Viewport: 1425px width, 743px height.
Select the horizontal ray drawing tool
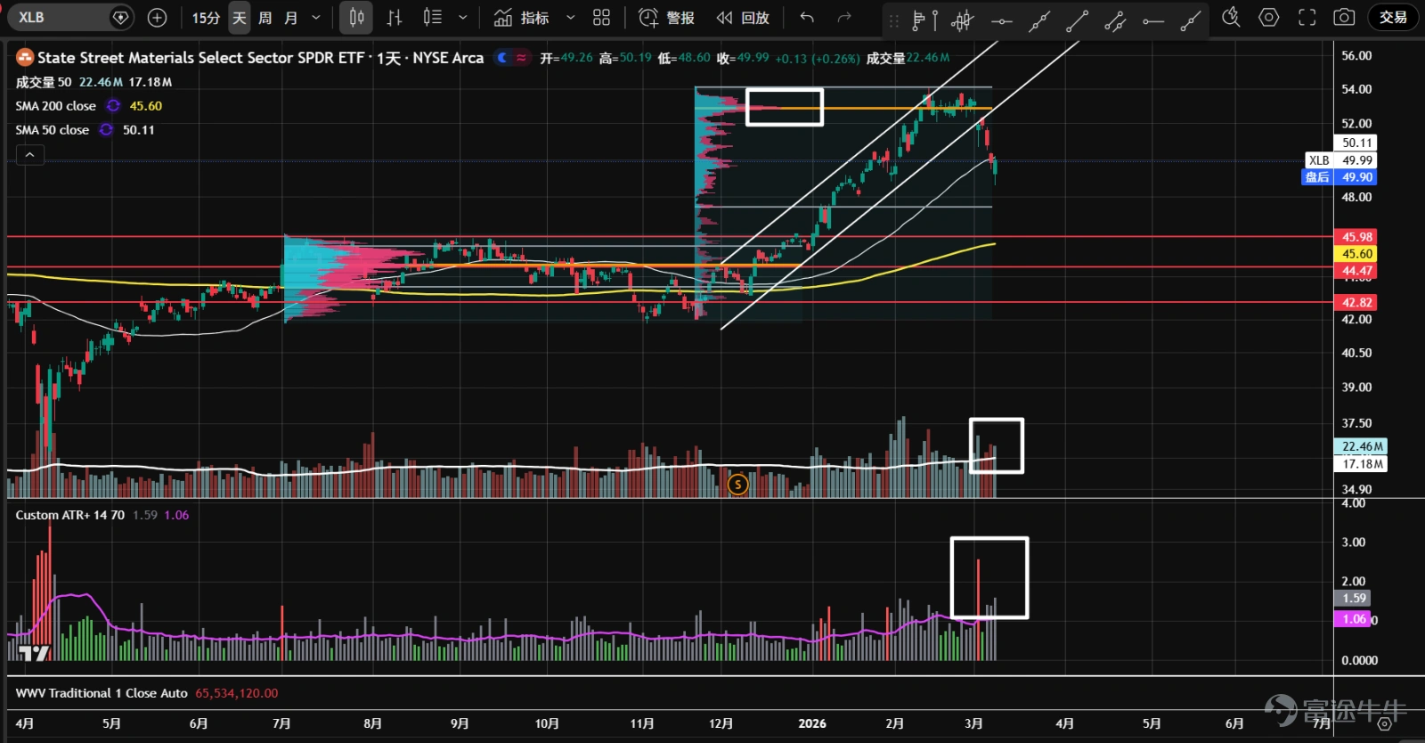1153,20
